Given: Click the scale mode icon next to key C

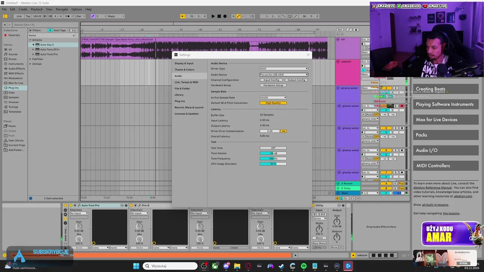Looking at the screenshot, I should [x=93, y=16].
